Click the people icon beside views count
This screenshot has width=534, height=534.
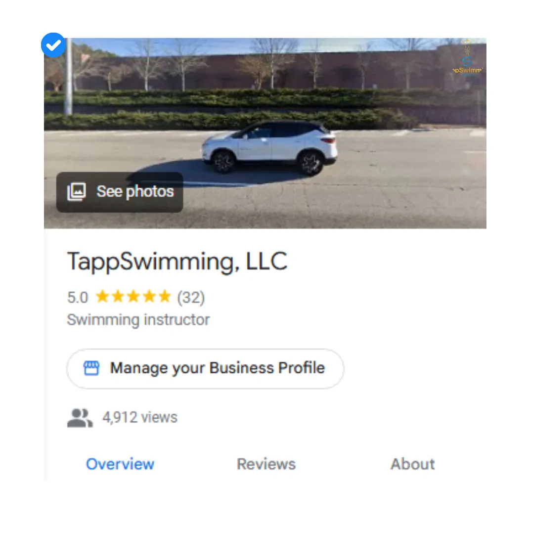tap(80, 418)
